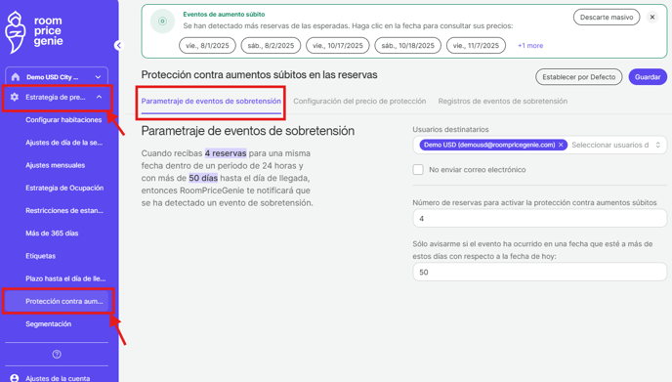Click the highlighted '50 días' text
The height and width of the screenshot is (382, 672).
point(203,178)
